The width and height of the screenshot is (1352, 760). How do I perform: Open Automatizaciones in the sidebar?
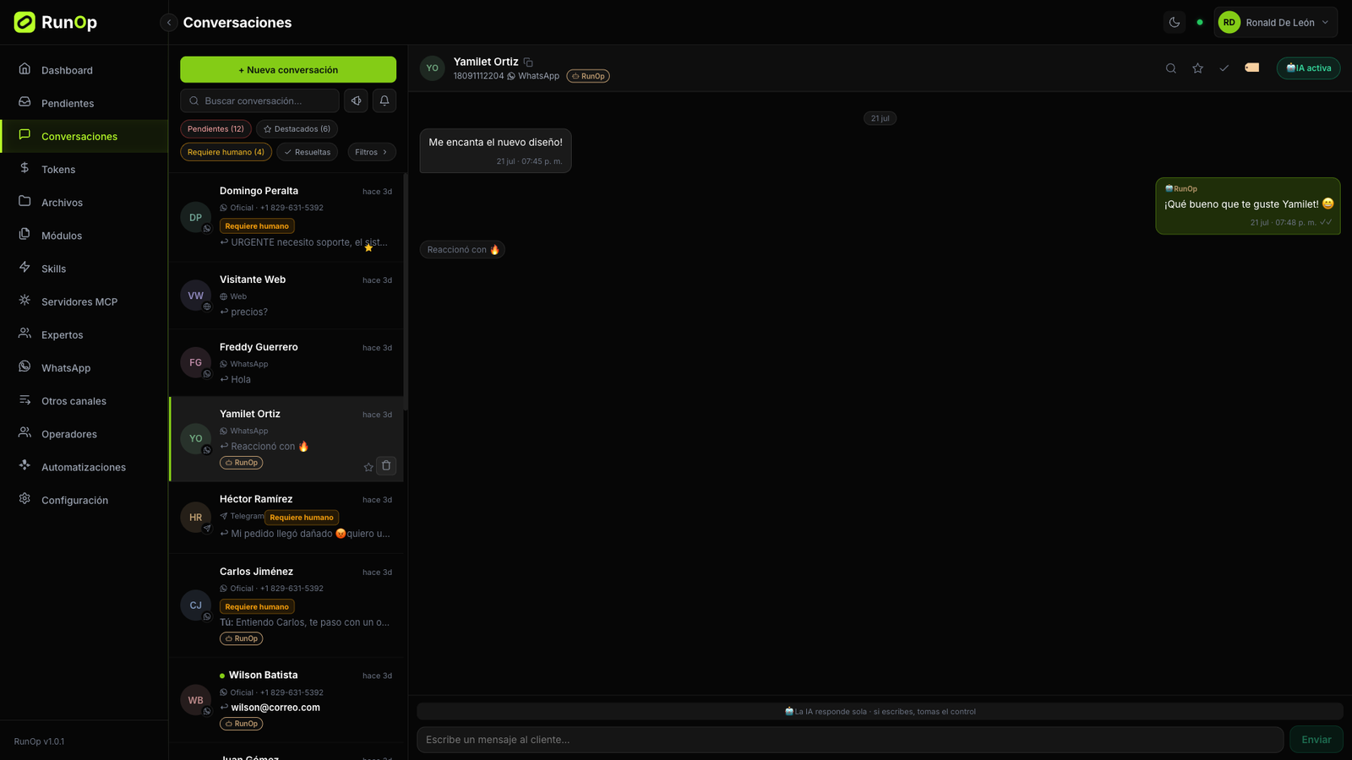point(84,467)
